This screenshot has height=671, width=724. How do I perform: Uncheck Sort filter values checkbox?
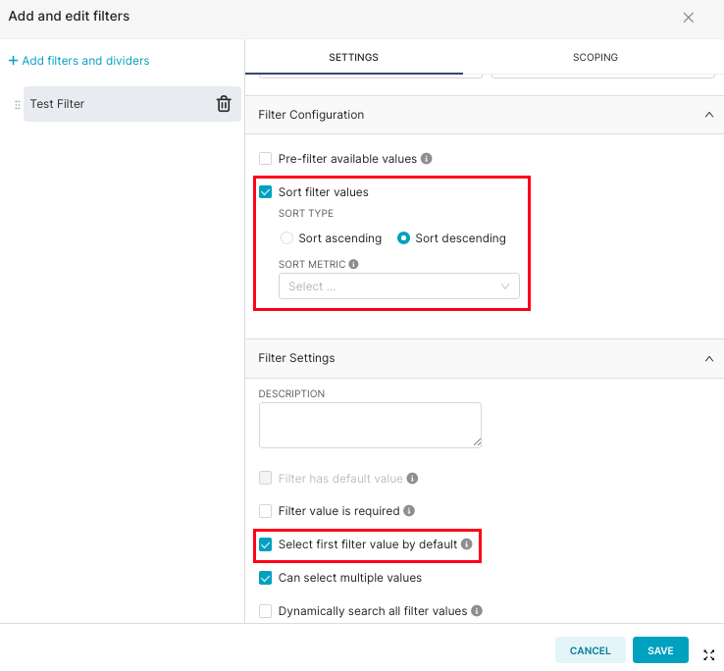point(265,192)
